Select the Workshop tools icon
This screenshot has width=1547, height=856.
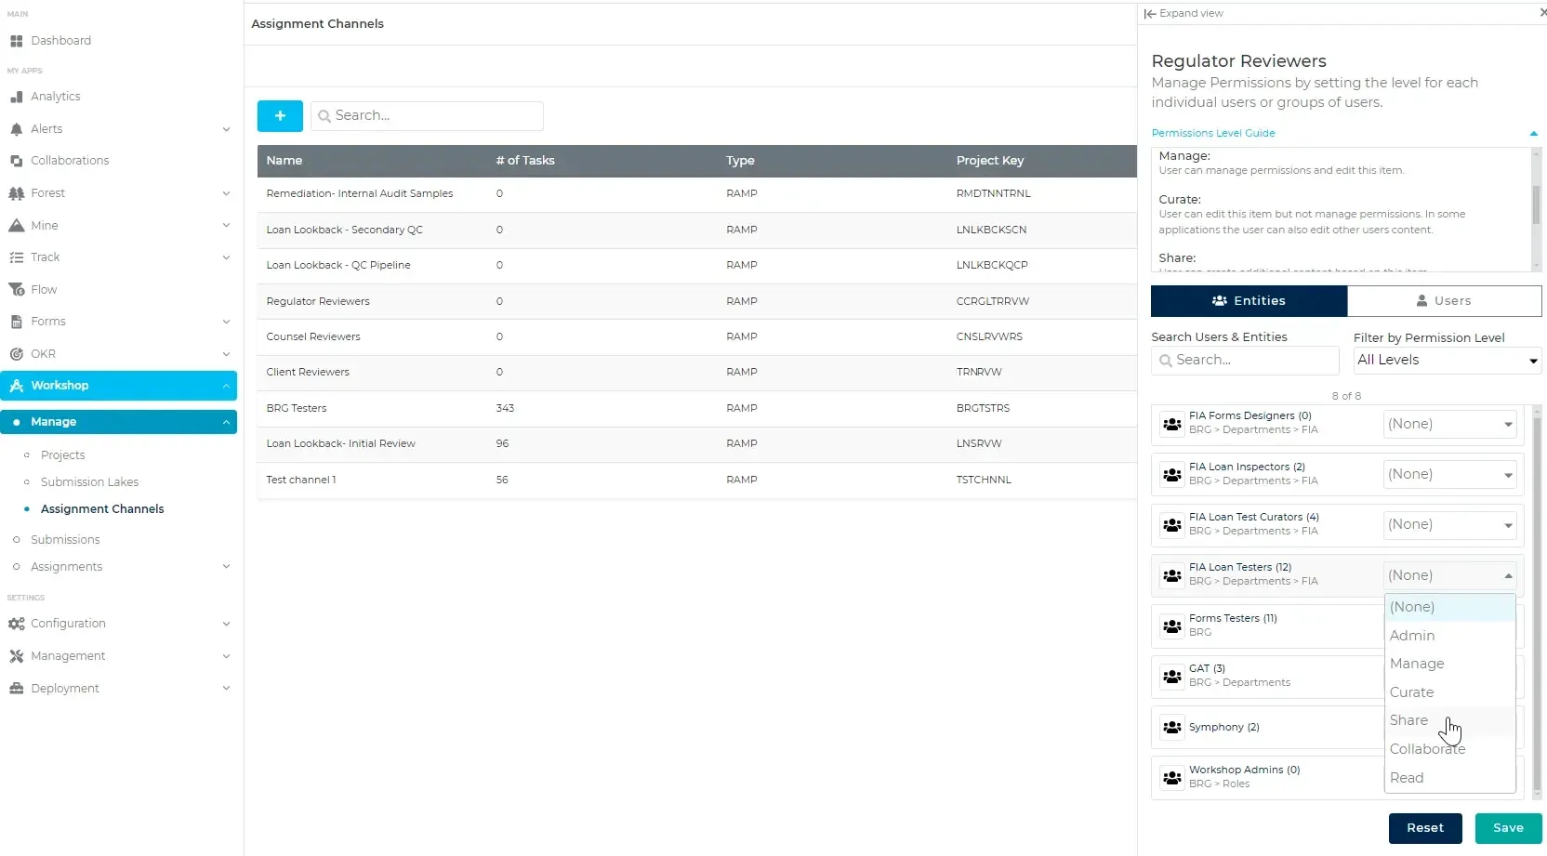point(16,386)
